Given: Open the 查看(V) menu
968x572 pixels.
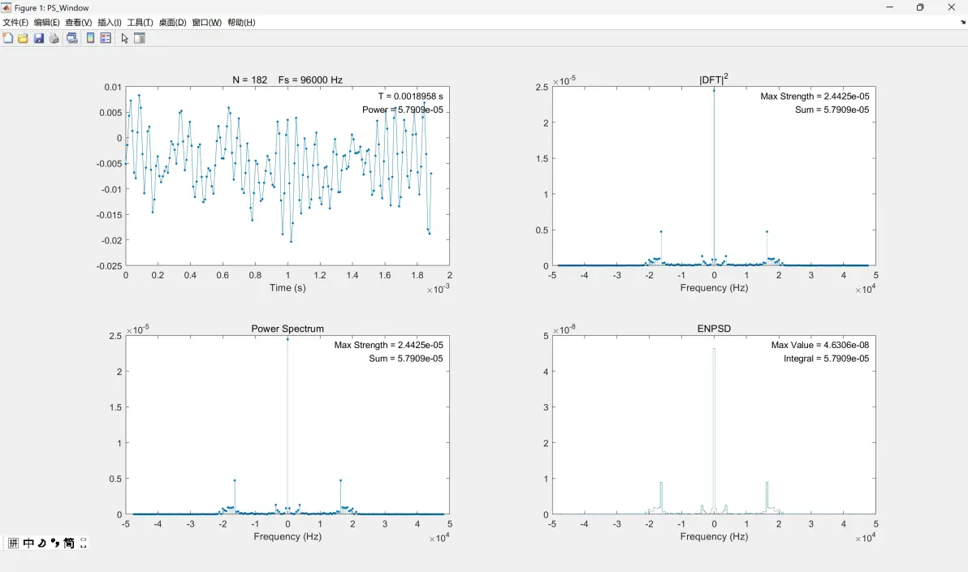Looking at the screenshot, I should point(79,22).
